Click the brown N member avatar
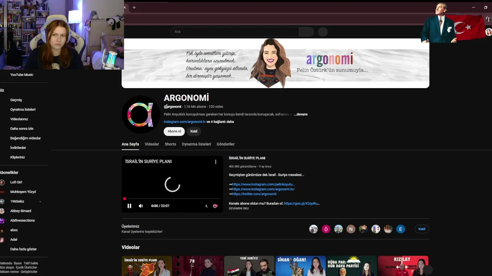Image resolution: width=492 pixels, height=276 pixels. coord(351,229)
